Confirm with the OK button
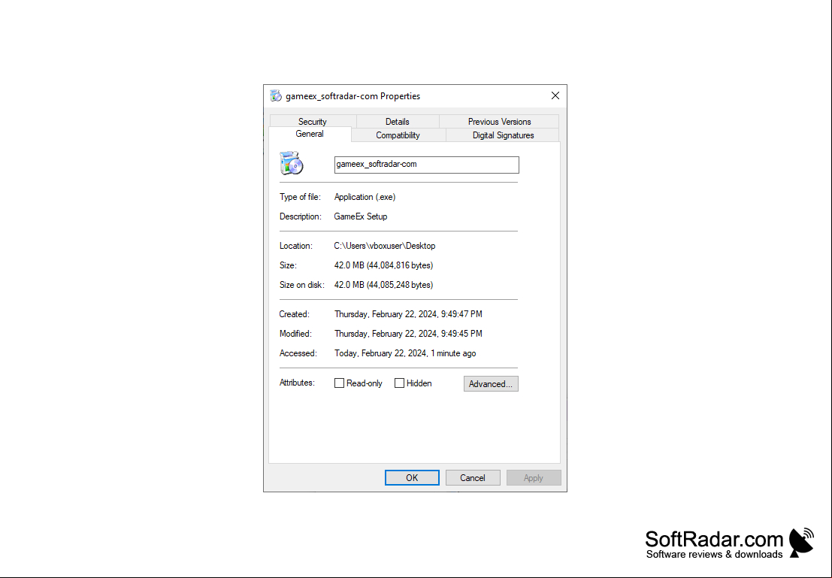This screenshot has height=578, width=832. coord(412,478)
